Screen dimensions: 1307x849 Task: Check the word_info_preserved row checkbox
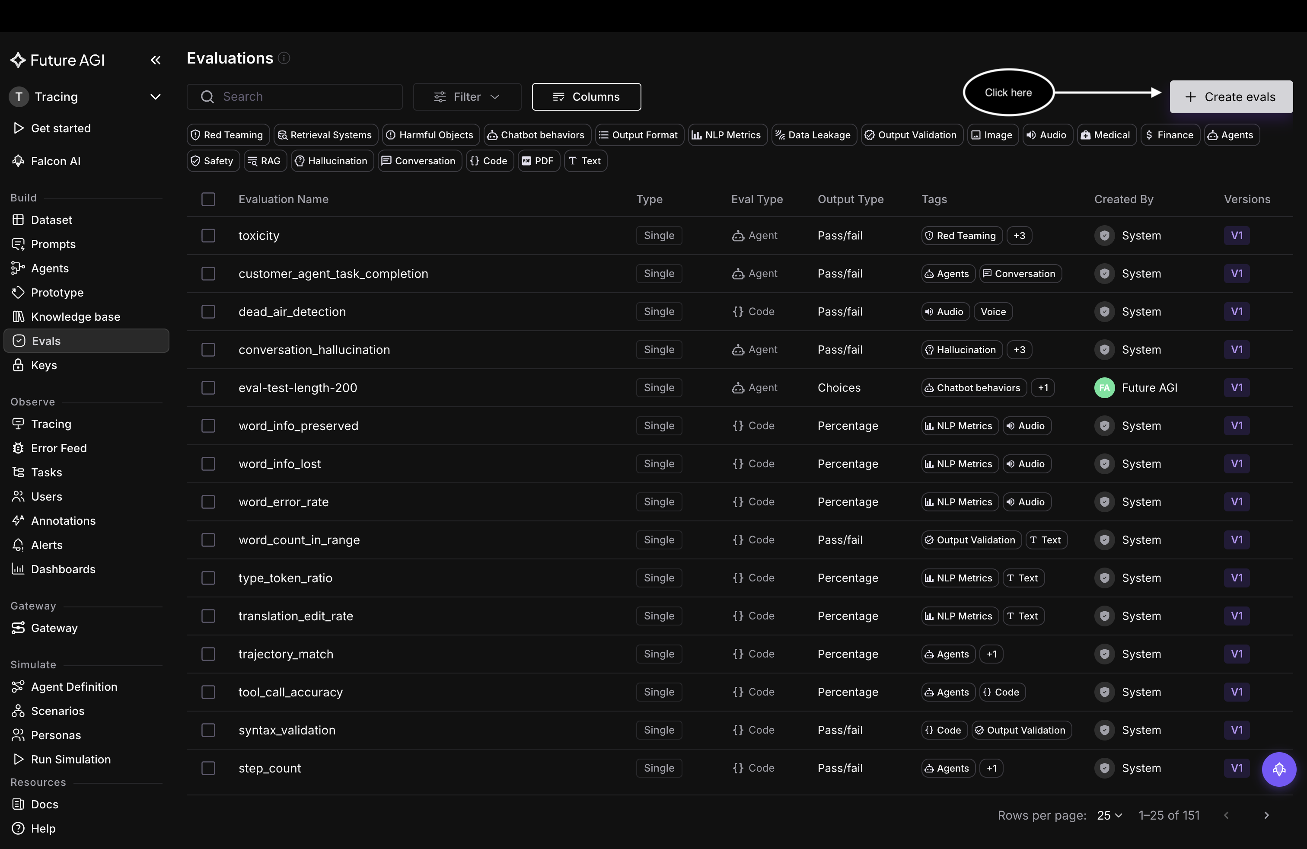(x=208, y=426)
